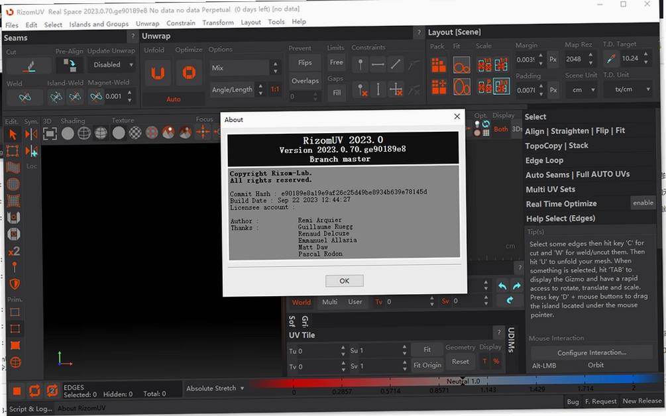
Task: Select the arrow selection tool under Edit
Action: pyautogui.click(x=13, y=134)
